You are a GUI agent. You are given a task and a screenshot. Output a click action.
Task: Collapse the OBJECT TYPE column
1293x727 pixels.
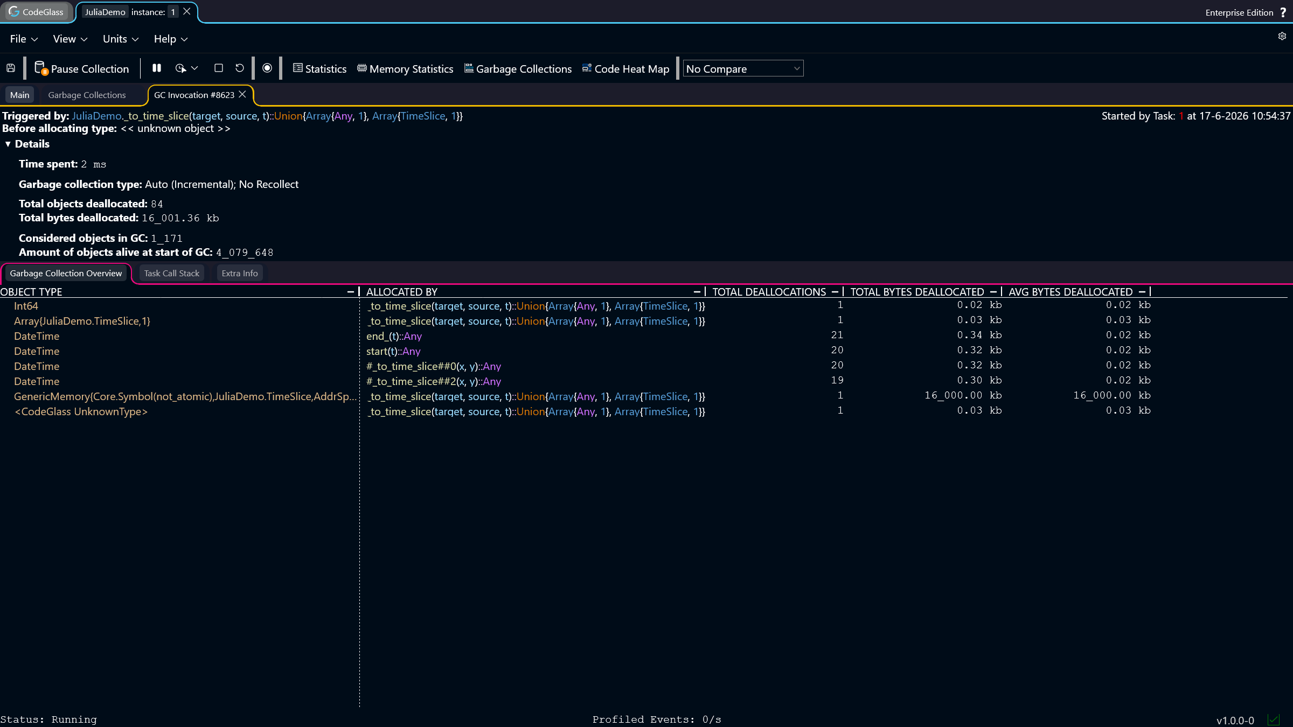(351, 292)
